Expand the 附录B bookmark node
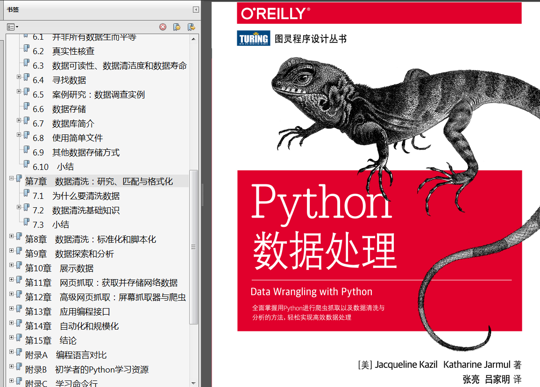The height and width of the screenshot is (387, 540). coord(11,366)
